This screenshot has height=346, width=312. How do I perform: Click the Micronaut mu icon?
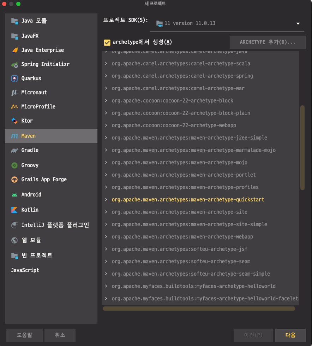(14, 93)
